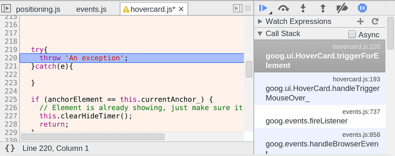Step over next function call
The height and width of the screenshot is (156, 395).
click(x=284, y=8)
